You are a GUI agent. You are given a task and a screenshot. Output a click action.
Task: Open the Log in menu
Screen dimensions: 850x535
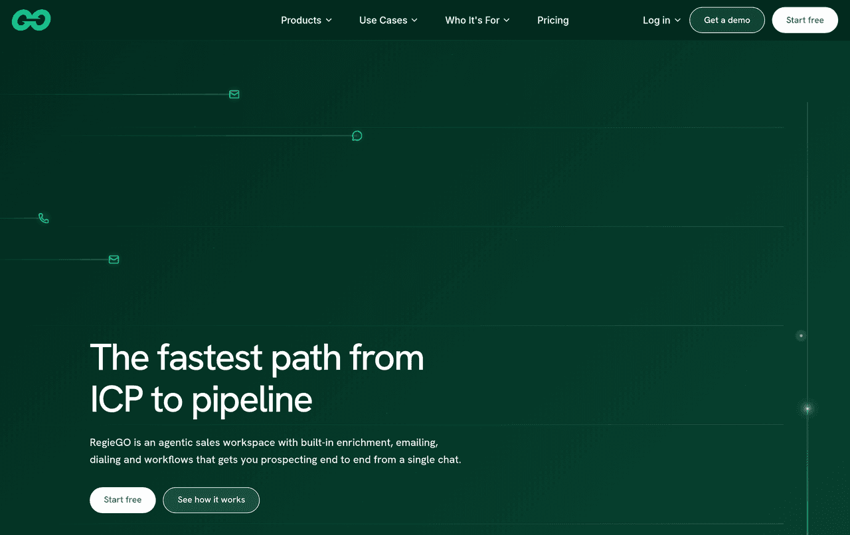tap(661, 21)
